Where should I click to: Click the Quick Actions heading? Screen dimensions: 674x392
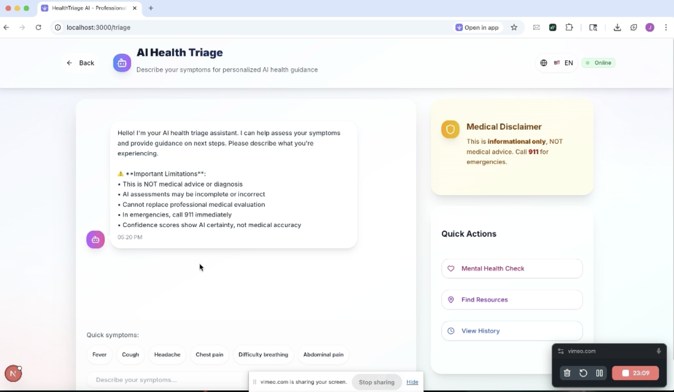[x=469, y=234]
